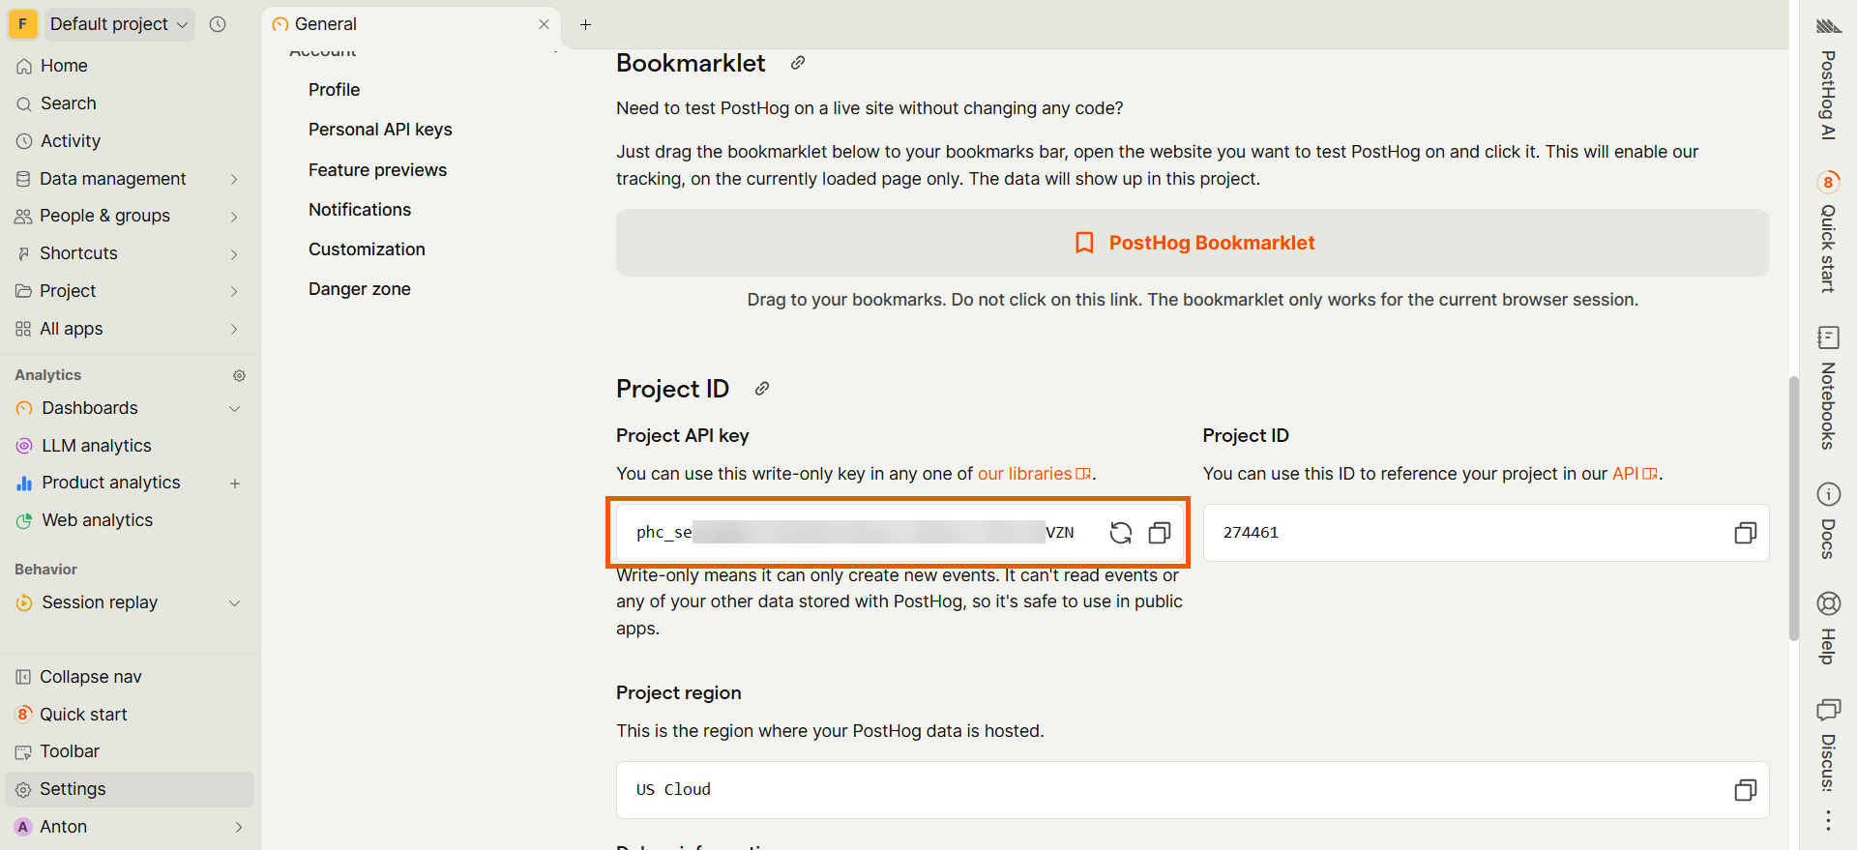Collapse Dashboards section chevron
1857x850 pixels.
(234, 409)
